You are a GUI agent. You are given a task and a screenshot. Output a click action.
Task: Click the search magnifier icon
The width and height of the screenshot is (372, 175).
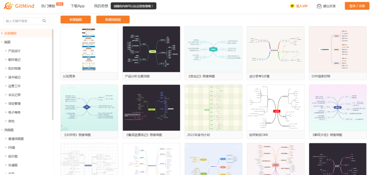point(45,21)
